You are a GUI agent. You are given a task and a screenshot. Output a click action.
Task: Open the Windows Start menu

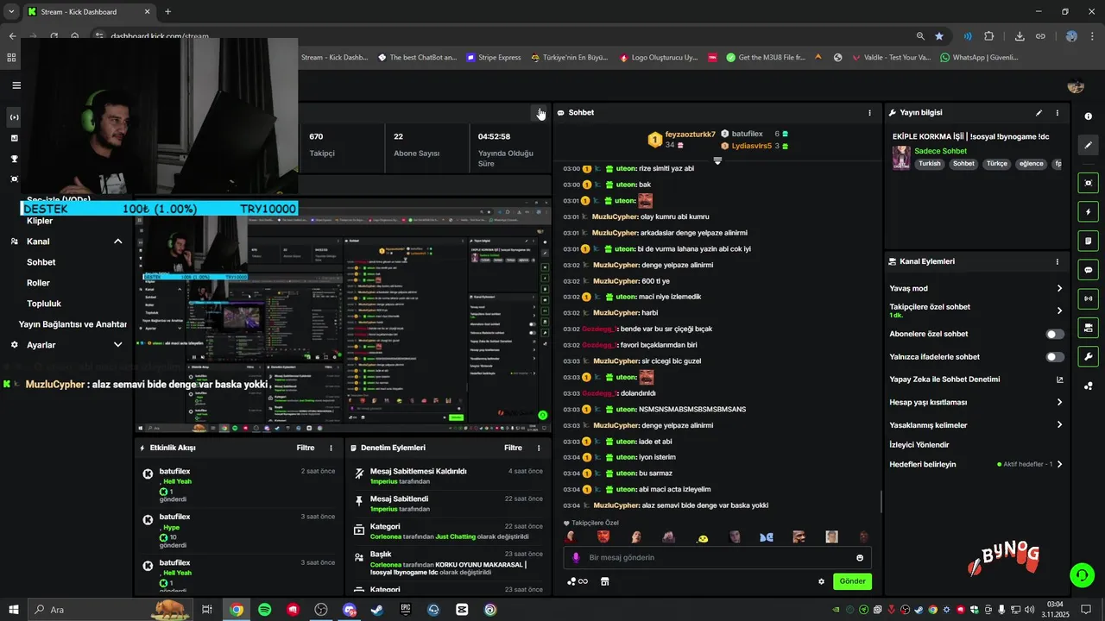(13, 610)
